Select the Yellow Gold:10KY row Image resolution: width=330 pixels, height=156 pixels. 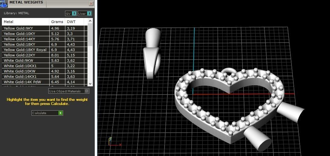coord(45,34)
